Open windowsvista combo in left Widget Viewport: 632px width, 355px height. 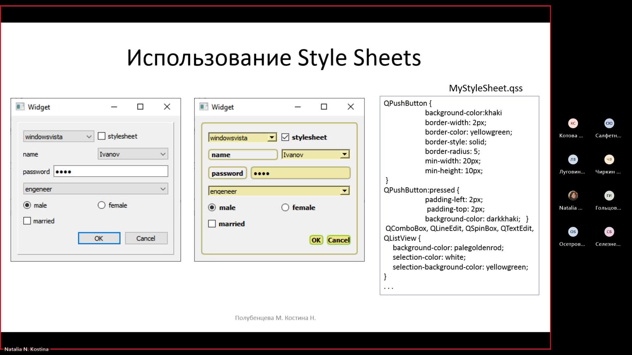(59, 136)
